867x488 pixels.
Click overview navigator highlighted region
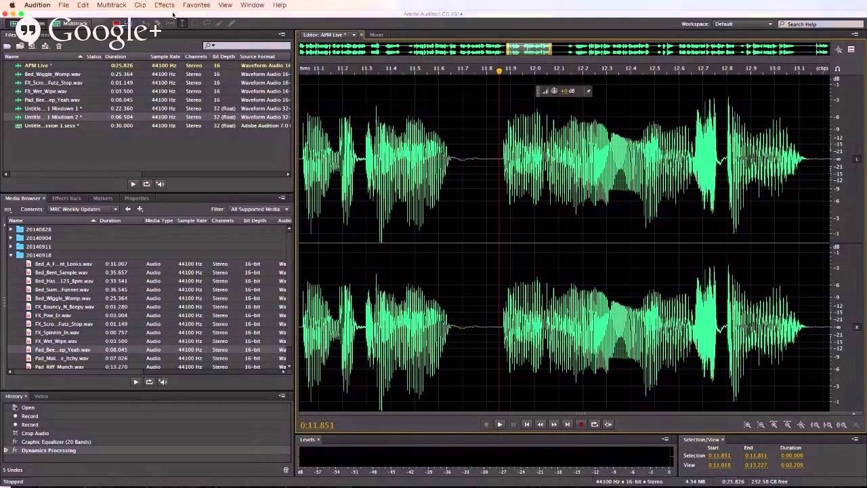pos(529,49)
